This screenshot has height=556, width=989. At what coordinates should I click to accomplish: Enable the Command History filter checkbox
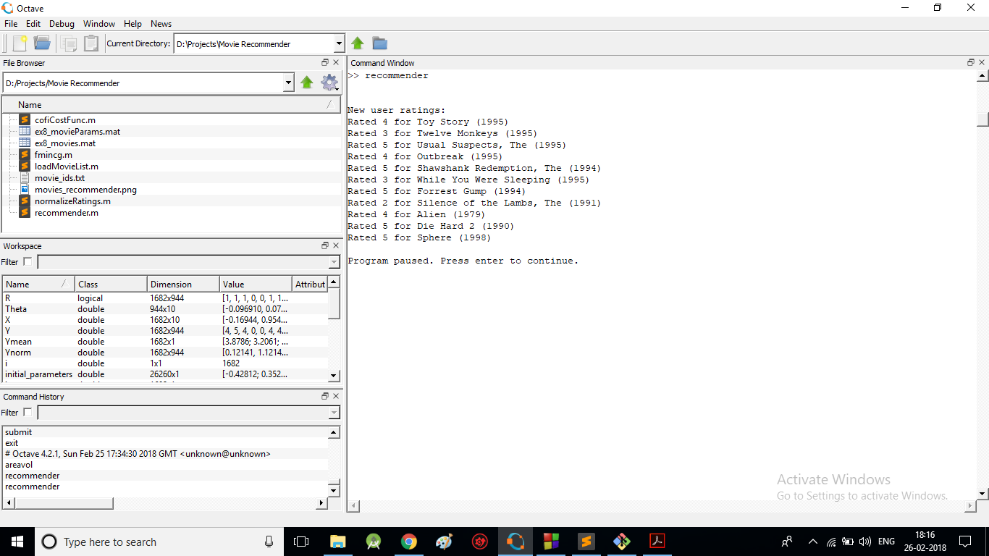pos(28,413)
